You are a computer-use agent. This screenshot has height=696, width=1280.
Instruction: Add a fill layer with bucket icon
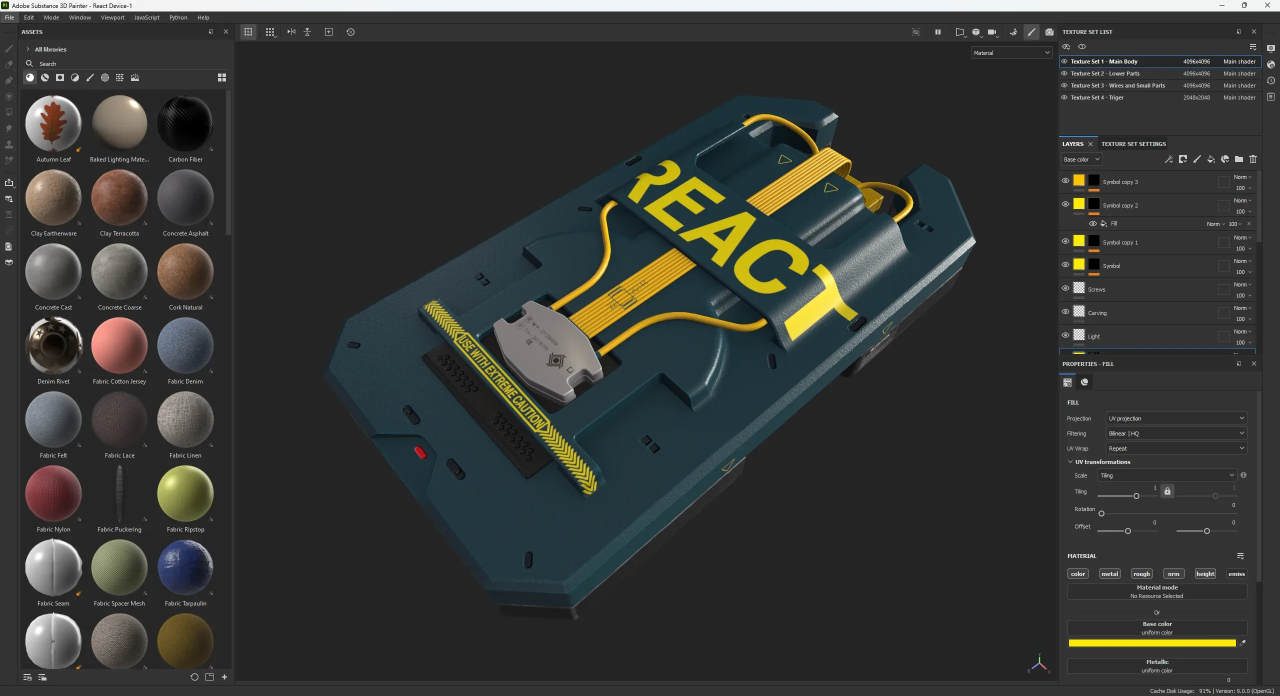click(1211, 159)
